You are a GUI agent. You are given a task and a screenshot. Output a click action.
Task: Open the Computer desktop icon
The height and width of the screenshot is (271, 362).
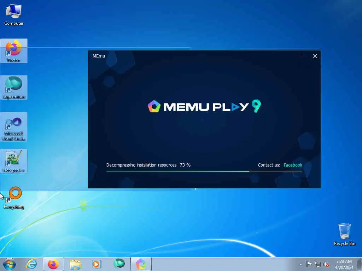[14, 14]
